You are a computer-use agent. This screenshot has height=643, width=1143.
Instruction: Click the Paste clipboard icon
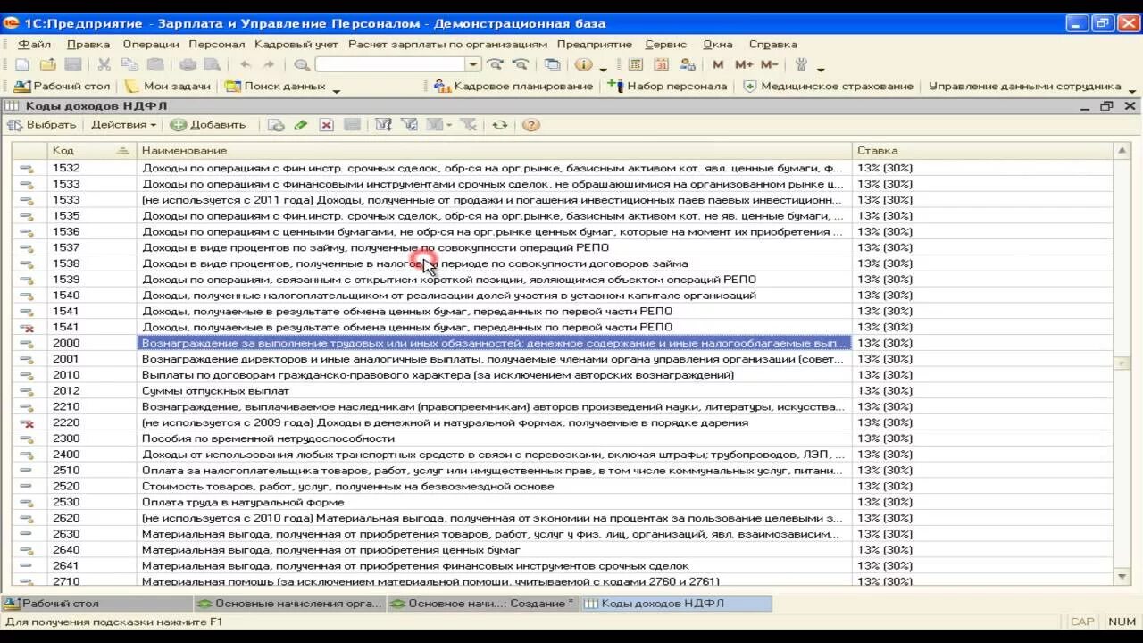(155, 64)
